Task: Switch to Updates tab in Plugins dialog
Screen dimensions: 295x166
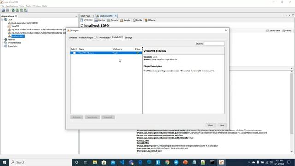Action: click(x=73, y=38)
